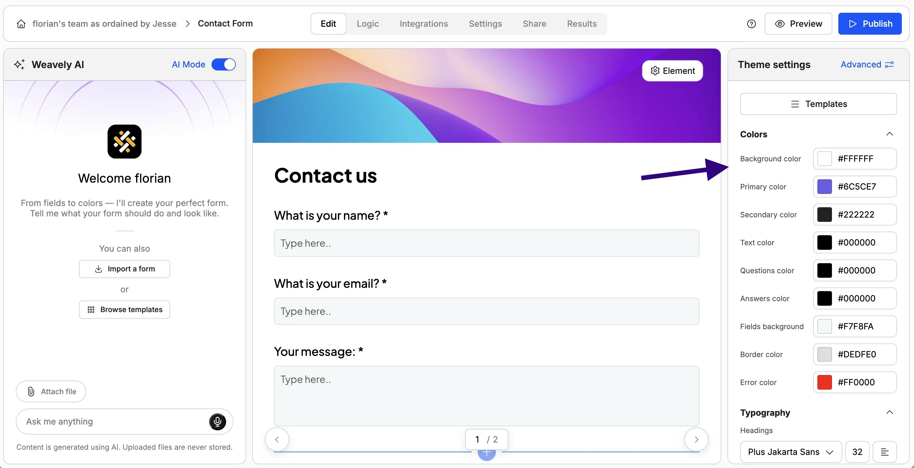Select the Results tab

[582, 23]
